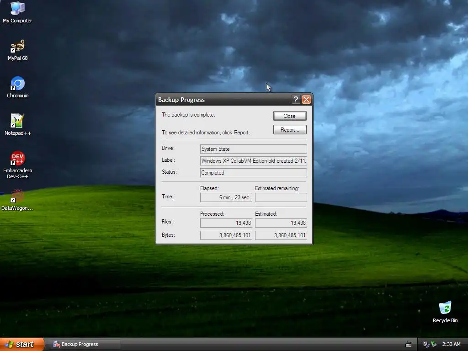
Task: Select the Embarcadero Dev-C++ shortcut
Action: 18,165
